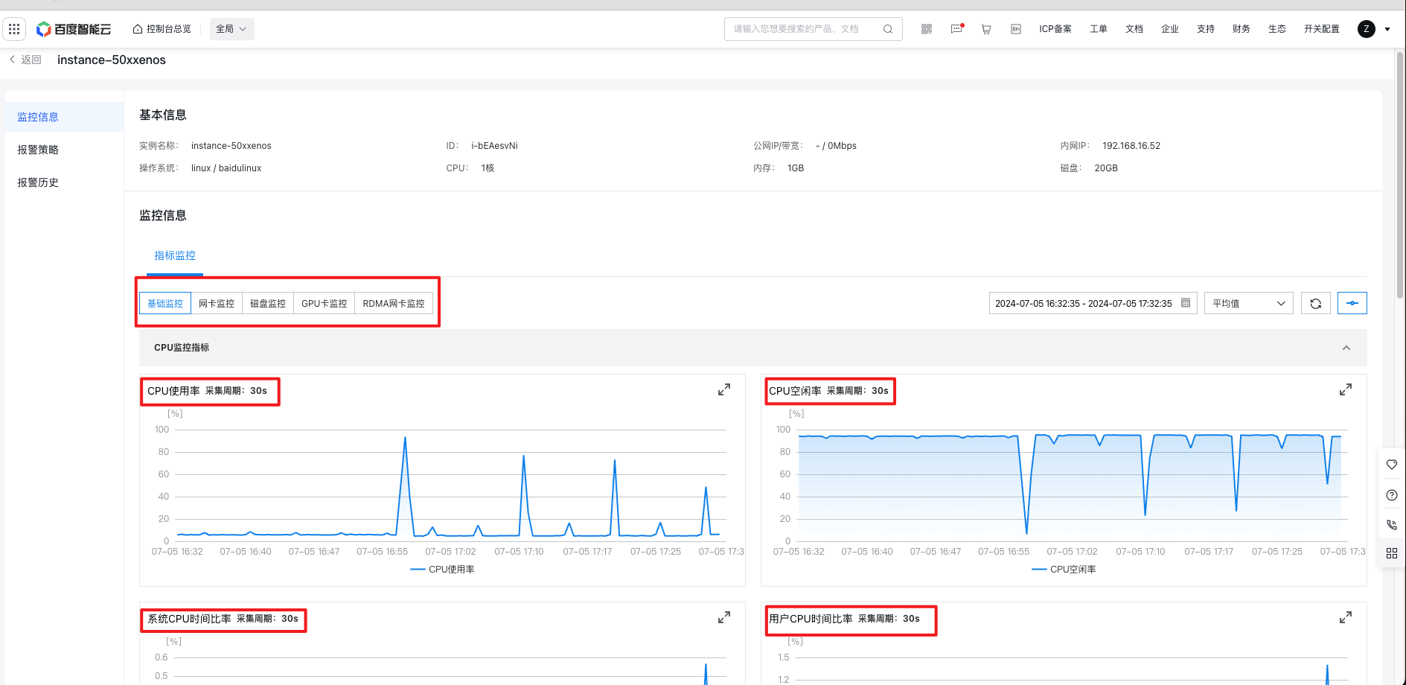The width and height of the screenshot is (1406, 685).
Task: Click the chart settings button next to refresh
Action: (x=1352, y=303)
